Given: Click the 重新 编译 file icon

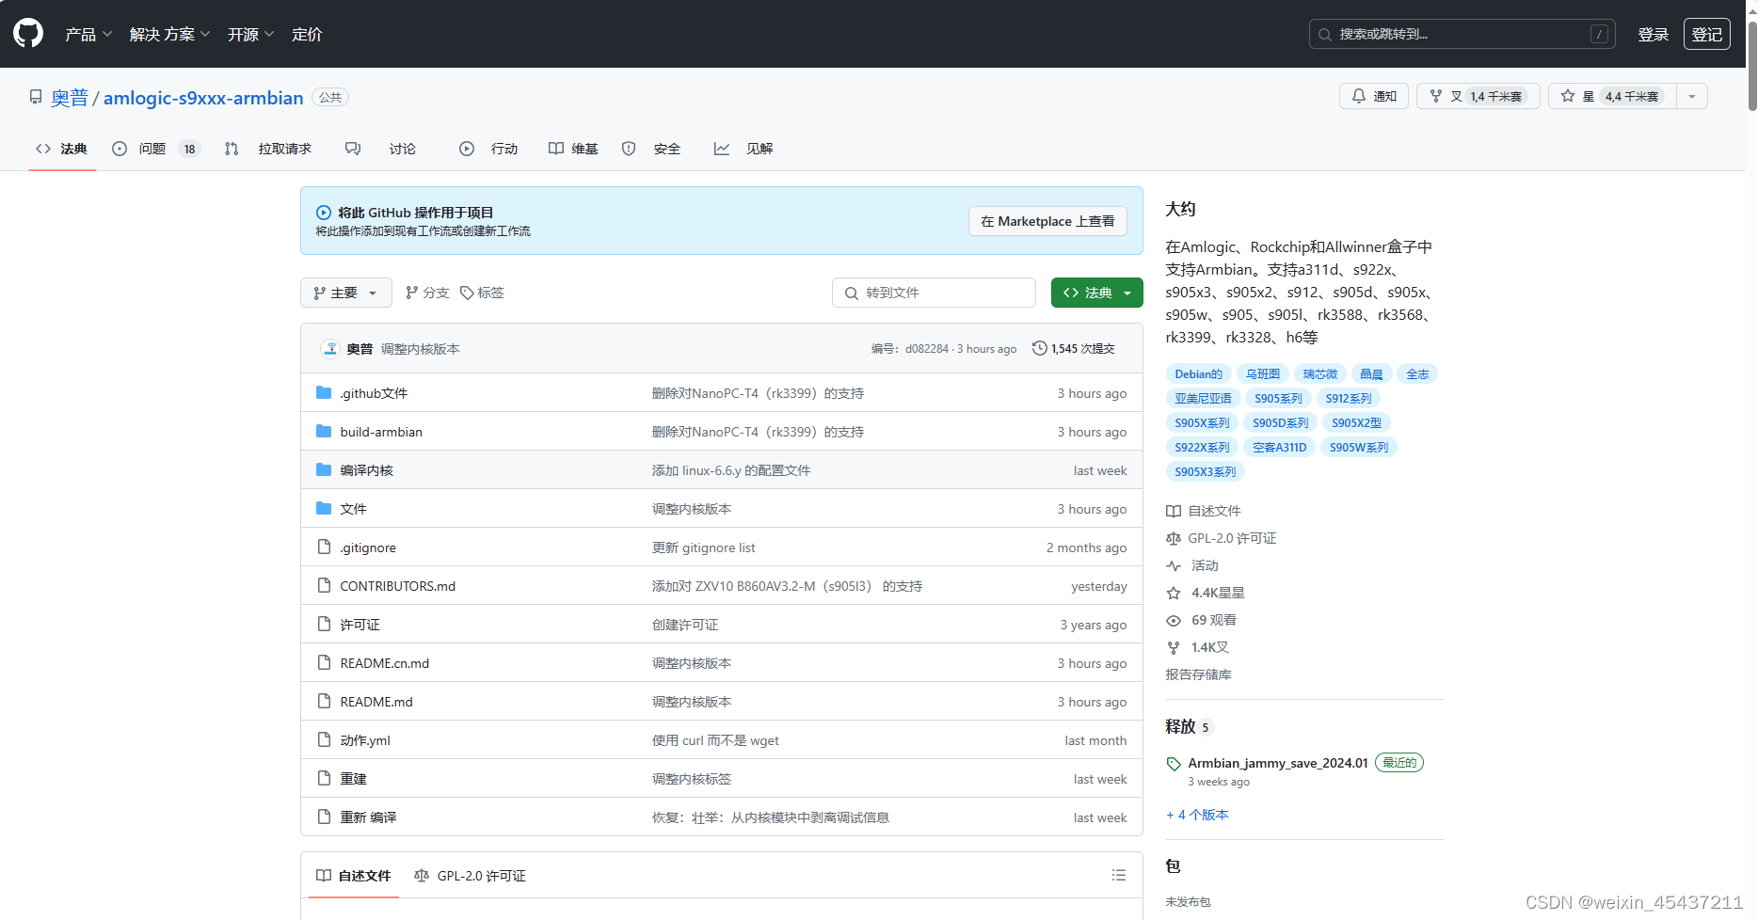Looking at the screenshot, I should (x=325, y=817).
